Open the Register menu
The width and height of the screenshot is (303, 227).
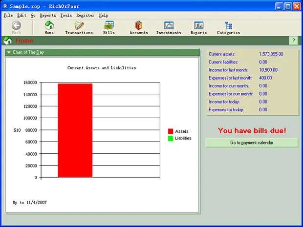[85, 15]
